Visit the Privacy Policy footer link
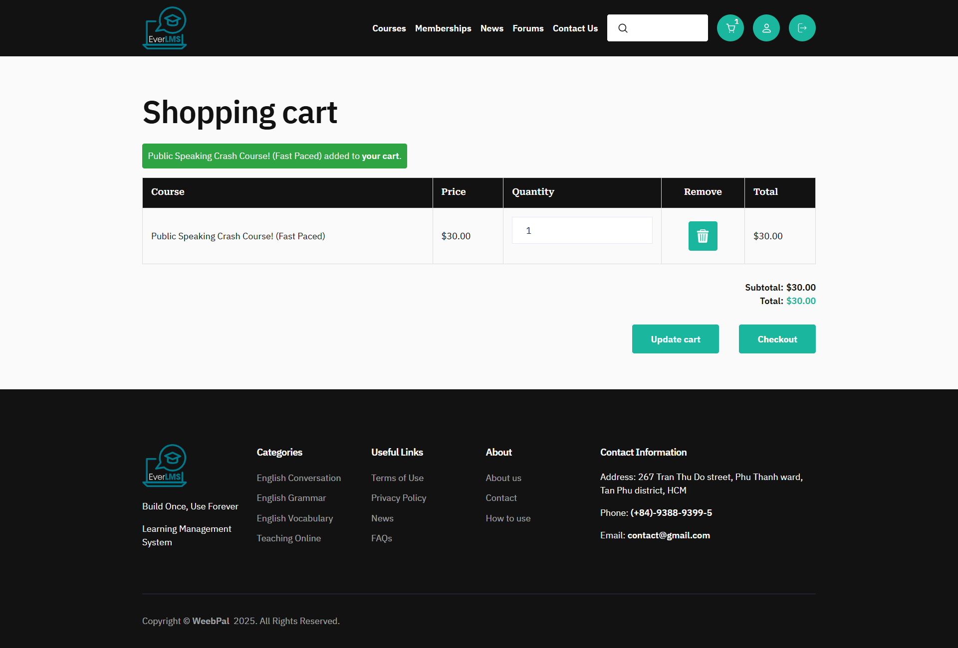The height and width of the screenshot is (648, 958). [x=398, y=498]
